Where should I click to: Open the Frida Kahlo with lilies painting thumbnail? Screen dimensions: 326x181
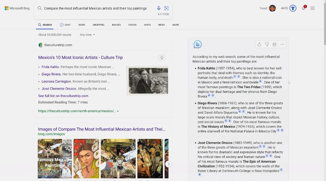[86, 159]
